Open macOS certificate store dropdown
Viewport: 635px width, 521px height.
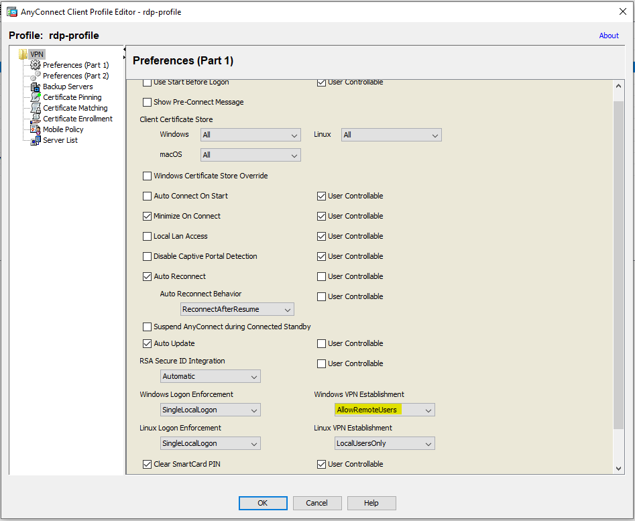click(251, 155)
